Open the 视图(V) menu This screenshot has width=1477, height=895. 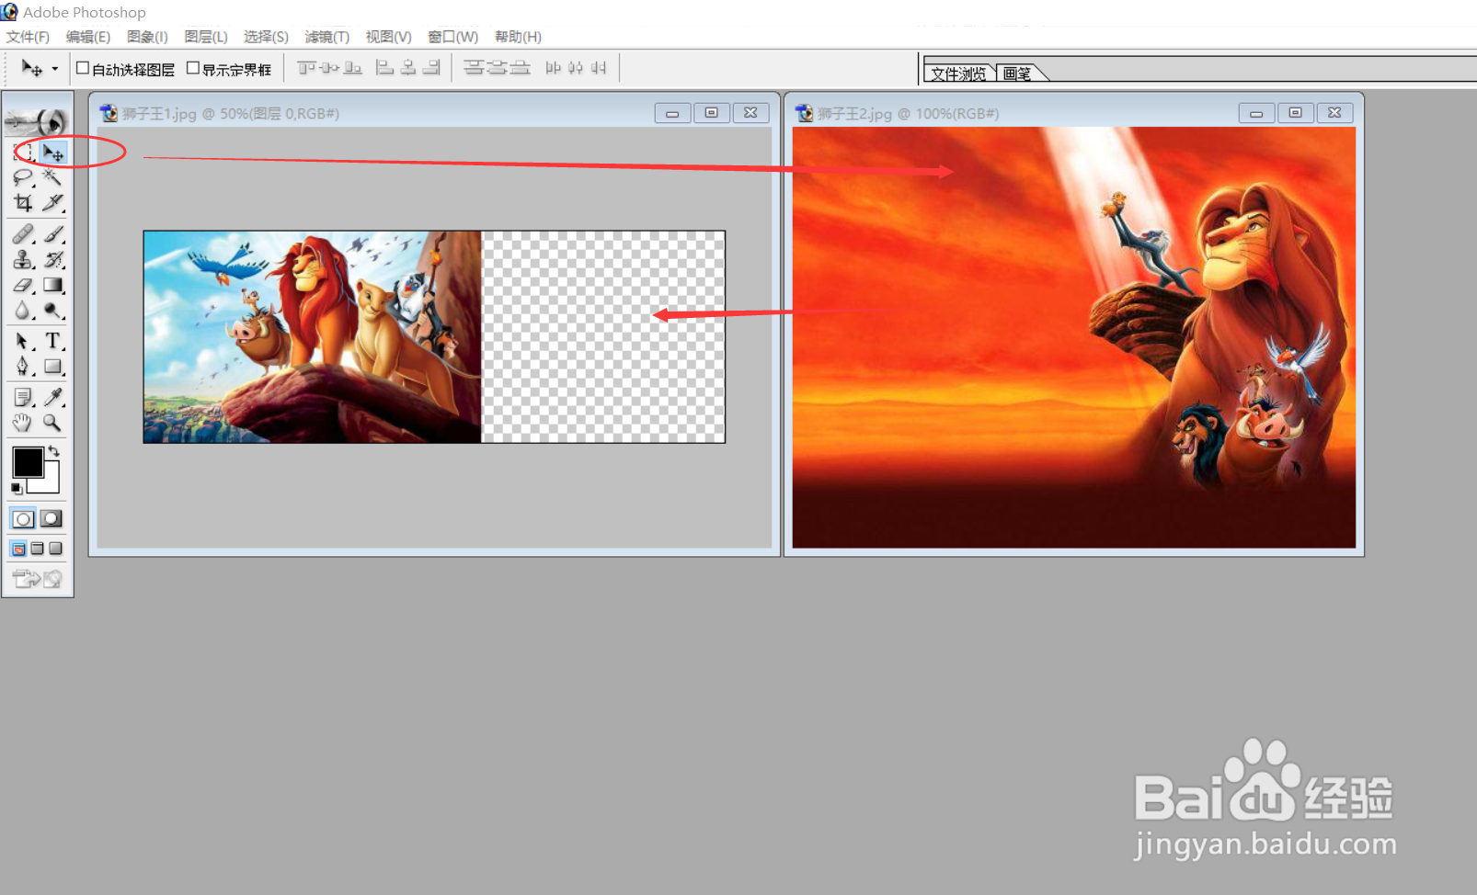(x=388, y=37)
